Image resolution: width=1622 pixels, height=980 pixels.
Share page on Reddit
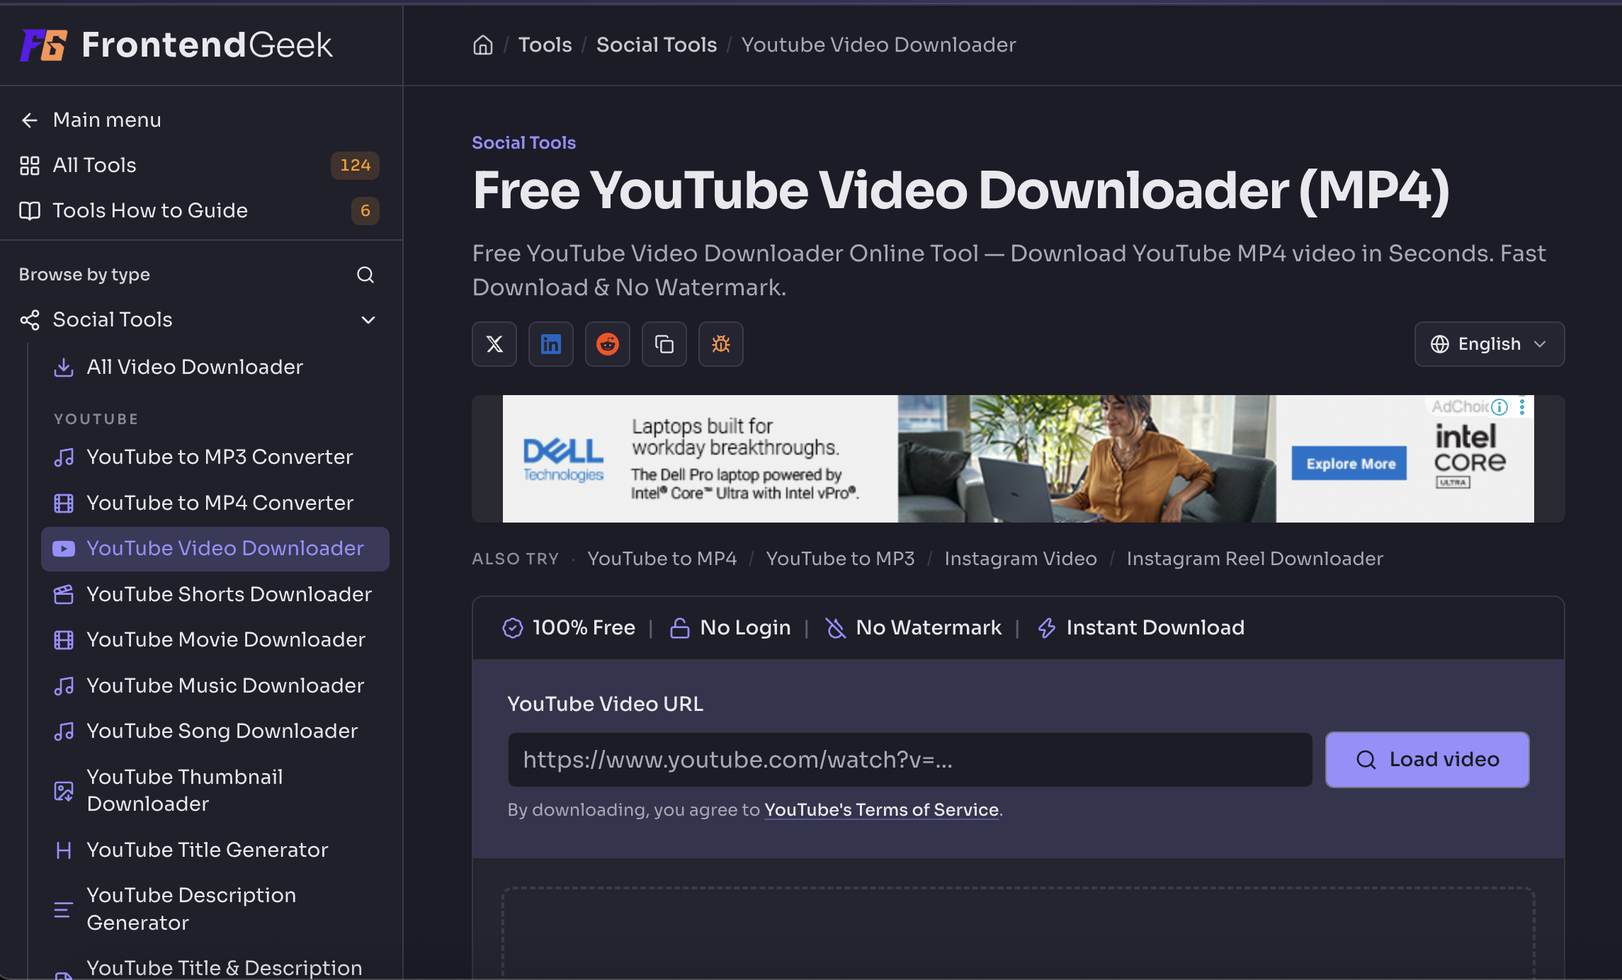click(x=608, y=344)
